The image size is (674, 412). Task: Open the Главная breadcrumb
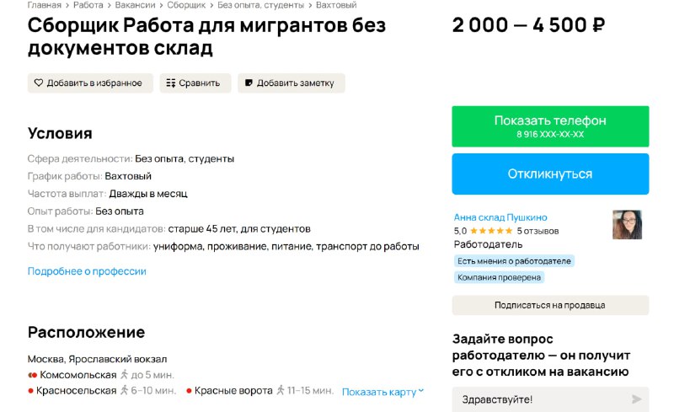45,5
